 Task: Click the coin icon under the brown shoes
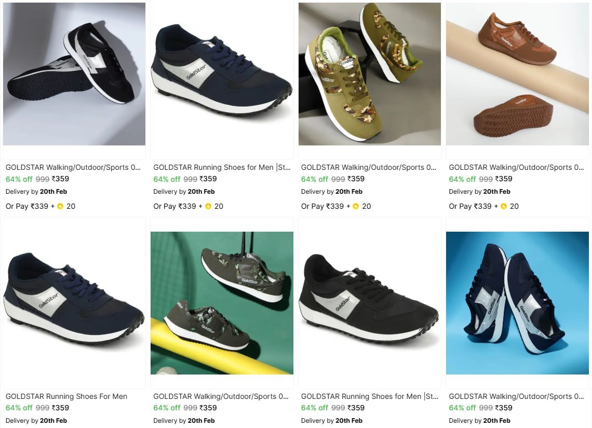[x=504, y=206]
